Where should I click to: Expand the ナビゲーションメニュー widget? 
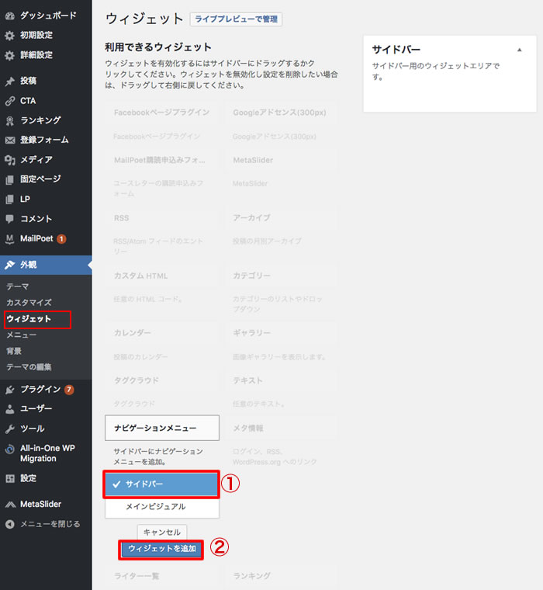pyautogui.click(x=162, y=428)
